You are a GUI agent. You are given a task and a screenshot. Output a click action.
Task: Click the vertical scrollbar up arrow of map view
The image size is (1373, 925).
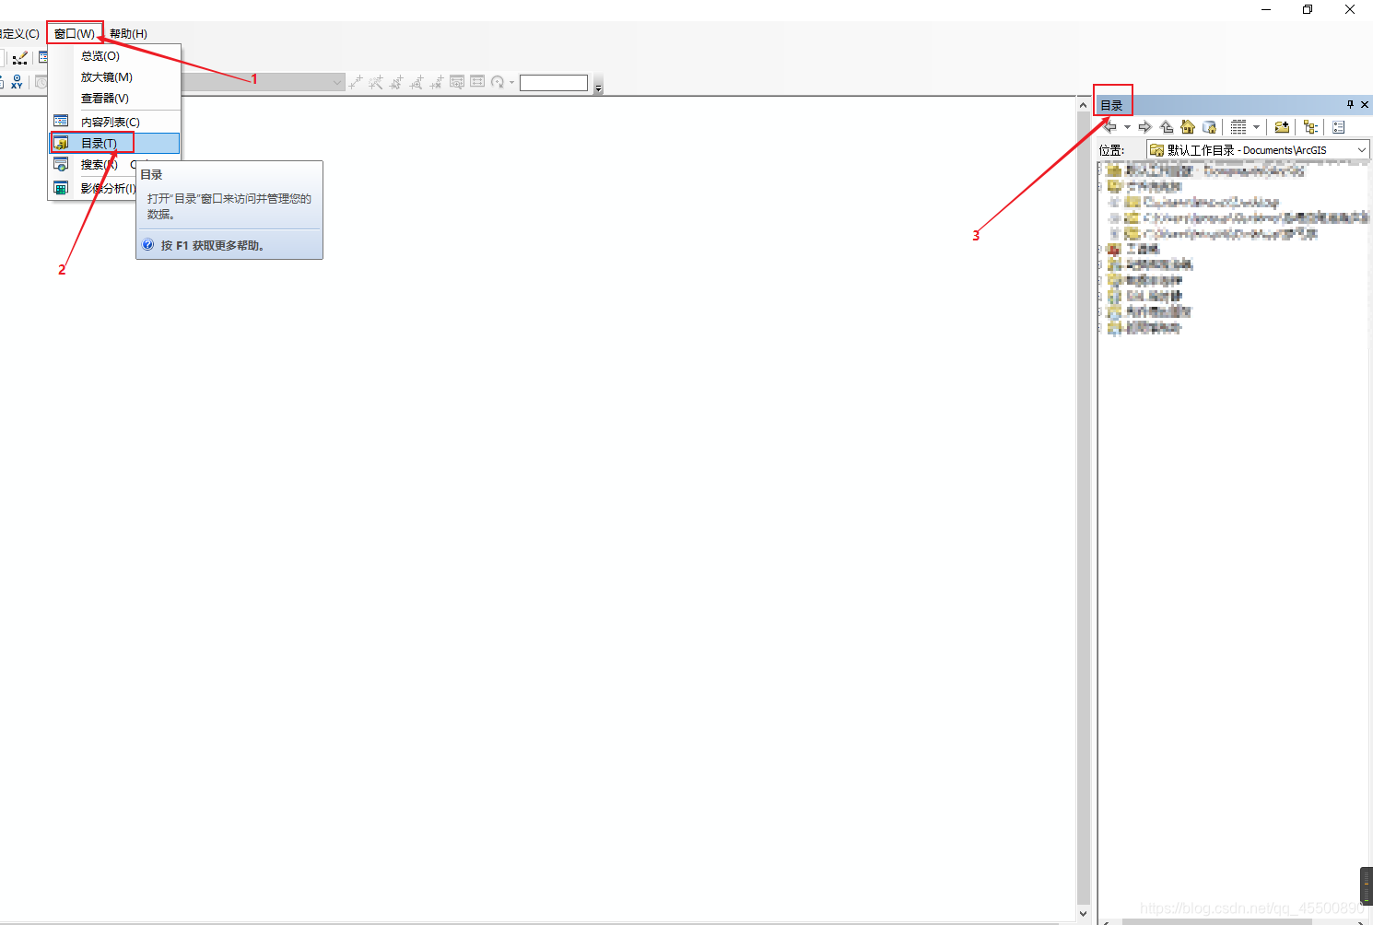(1084, 105)
